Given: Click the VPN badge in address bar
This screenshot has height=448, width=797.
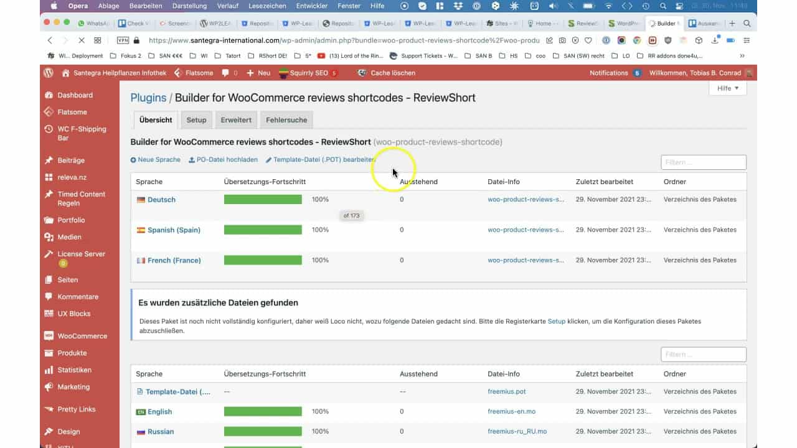Looking at the screenshot, I should coord(123,40).
